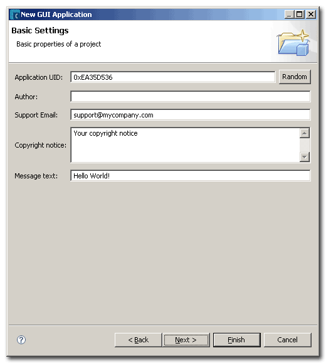The width and height of the screenshot is (326, 363).
Task: Maximize the New GUI Application window
Action: point(300,14)
